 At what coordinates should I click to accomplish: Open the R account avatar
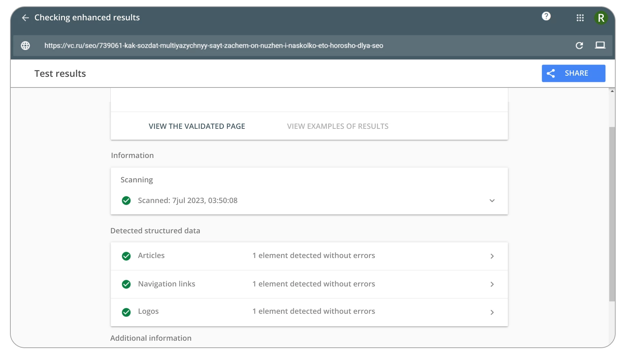[x=601, y=18]
